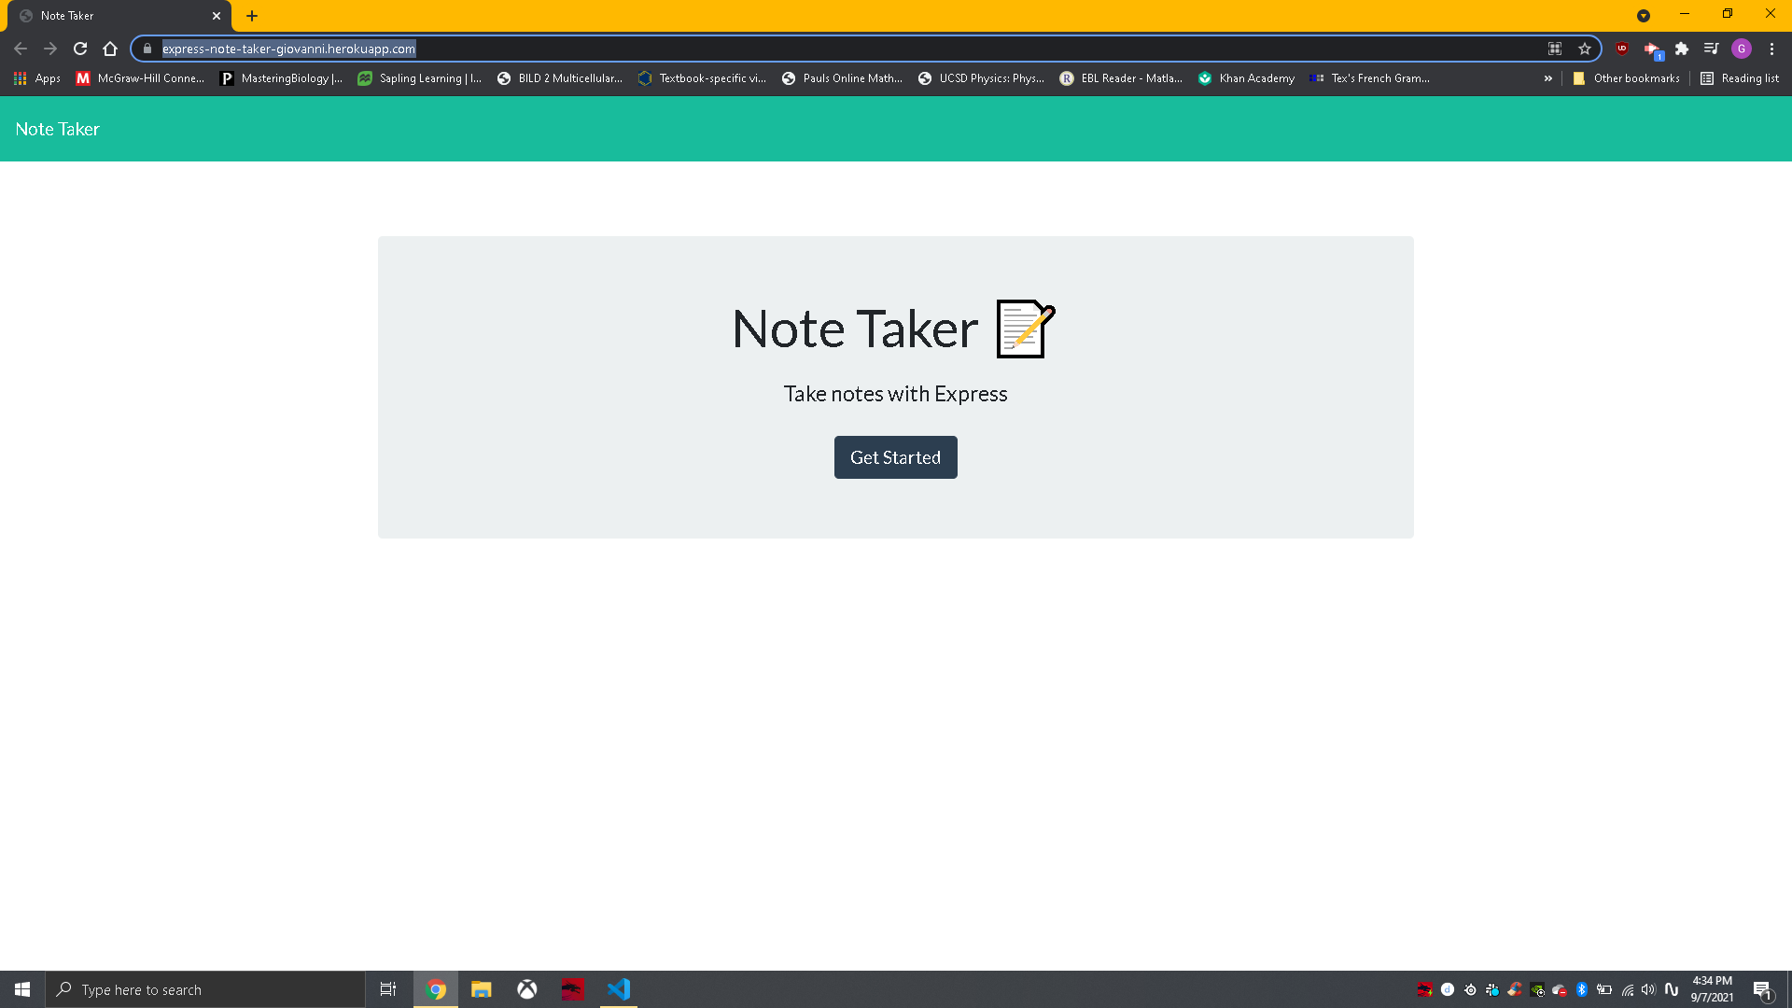
Task: Open the Extensions puzzle icon
Action: 1682,49
